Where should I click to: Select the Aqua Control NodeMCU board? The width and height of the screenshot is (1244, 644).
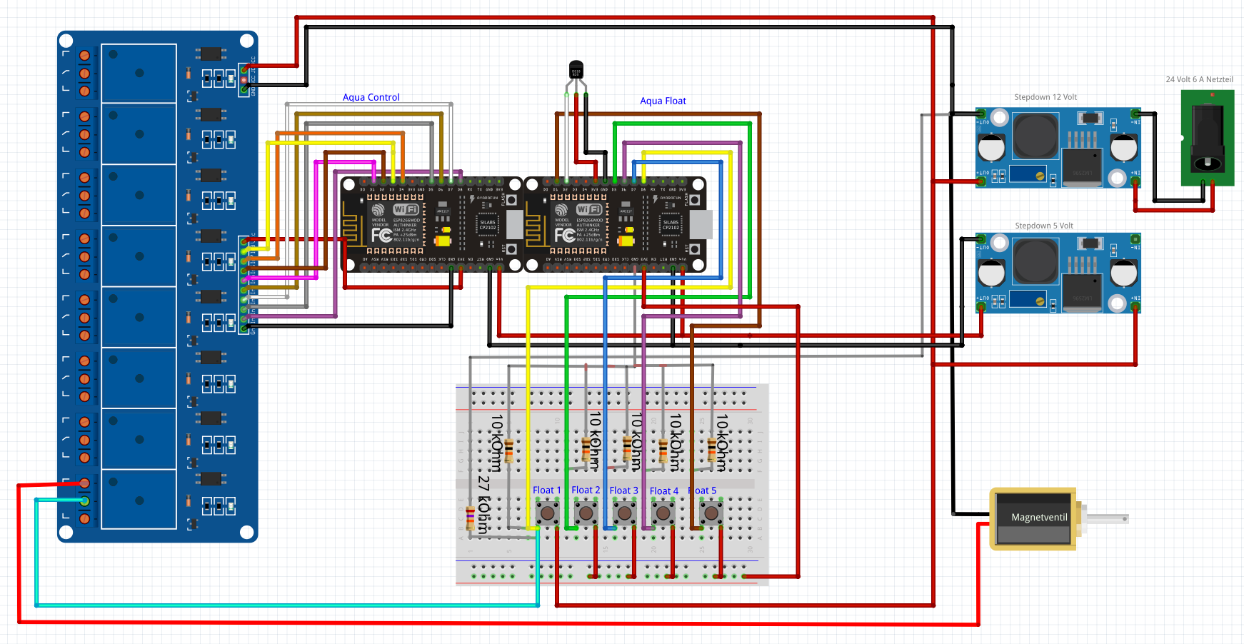(431, 225)
